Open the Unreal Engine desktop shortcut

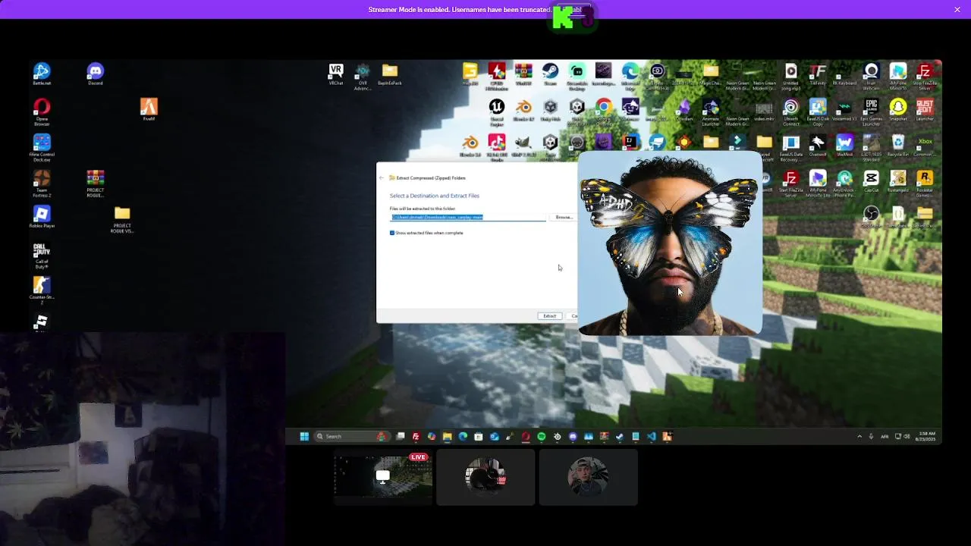click(x=497, y=111)
